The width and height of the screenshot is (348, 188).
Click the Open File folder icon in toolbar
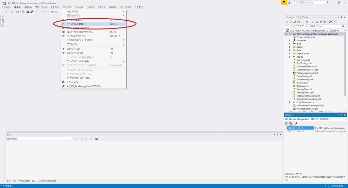(x=23, y=12)
